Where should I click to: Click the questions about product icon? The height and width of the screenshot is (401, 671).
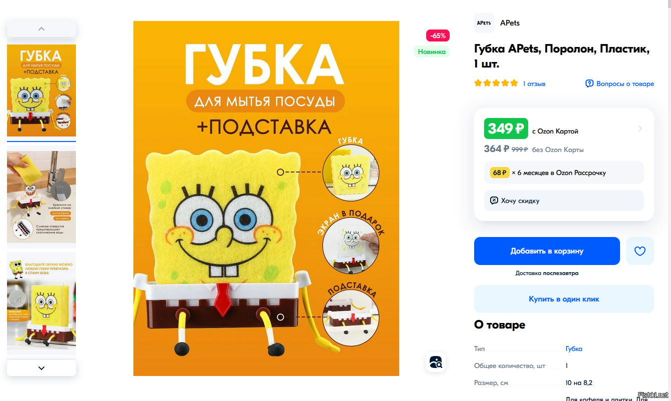click(x=590, y=83)
